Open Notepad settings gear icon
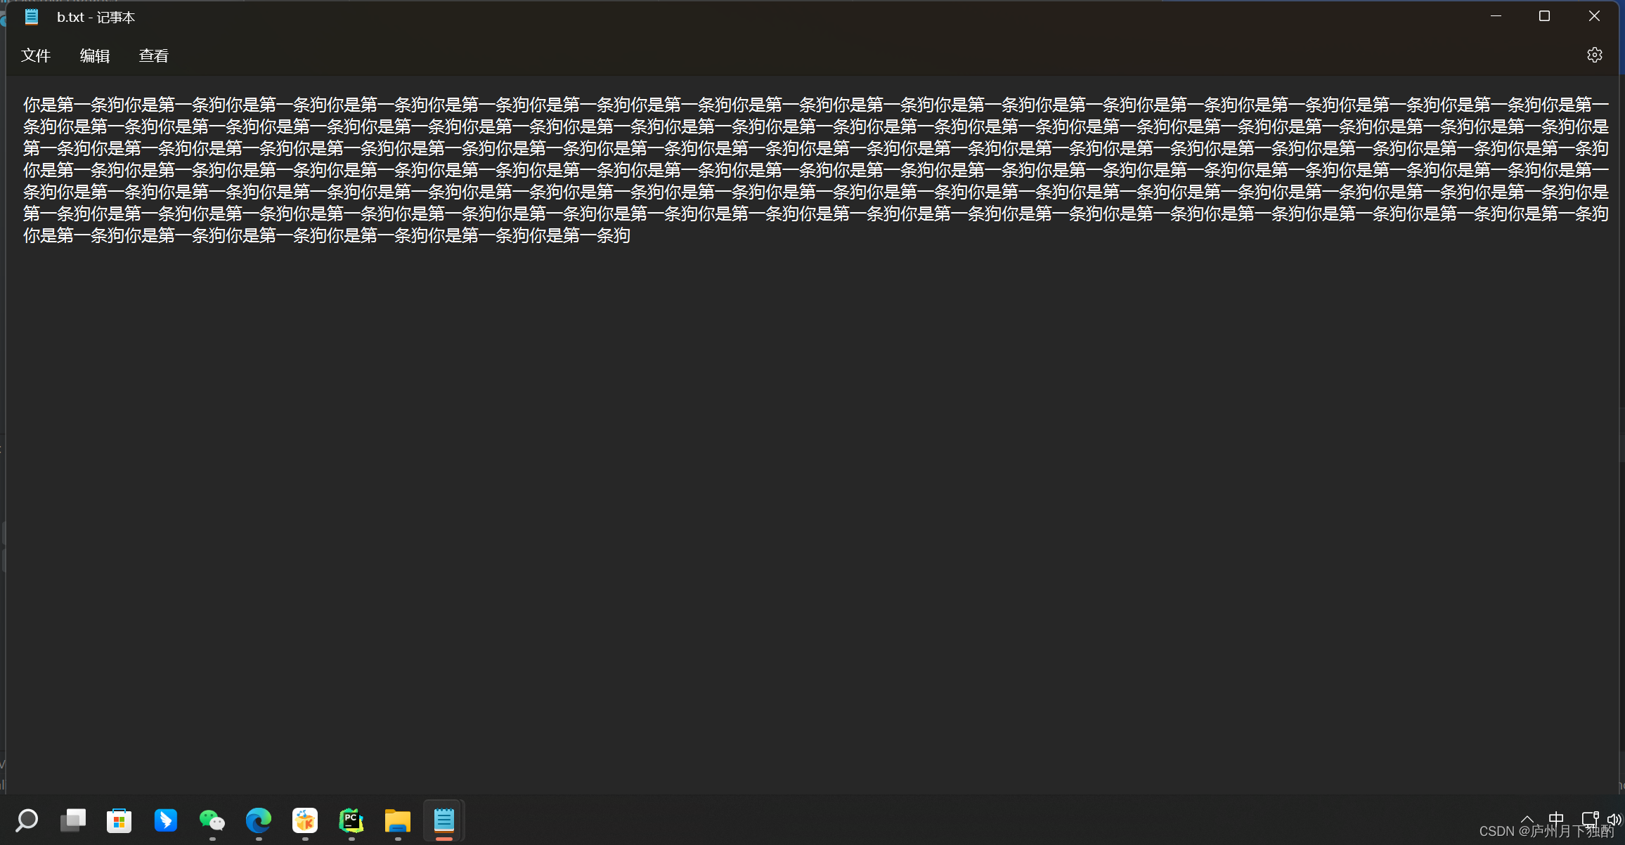 (1594, 55)
